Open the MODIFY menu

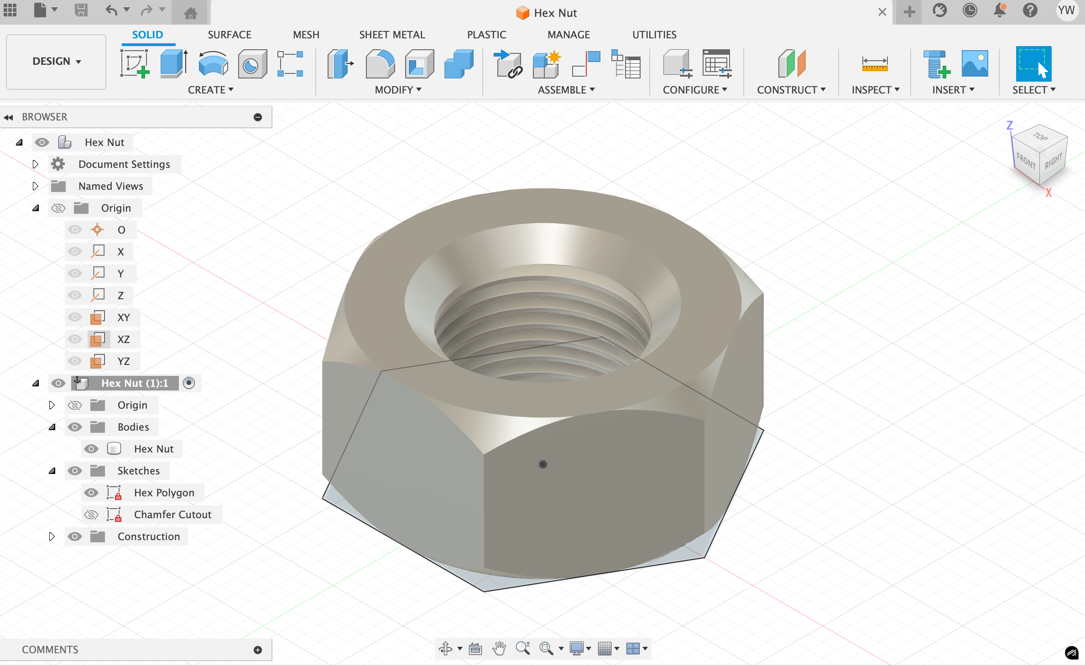pos(397,90)
